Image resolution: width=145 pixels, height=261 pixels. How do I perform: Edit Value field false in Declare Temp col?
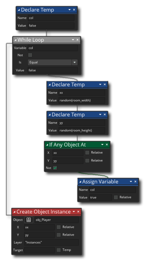51,25
